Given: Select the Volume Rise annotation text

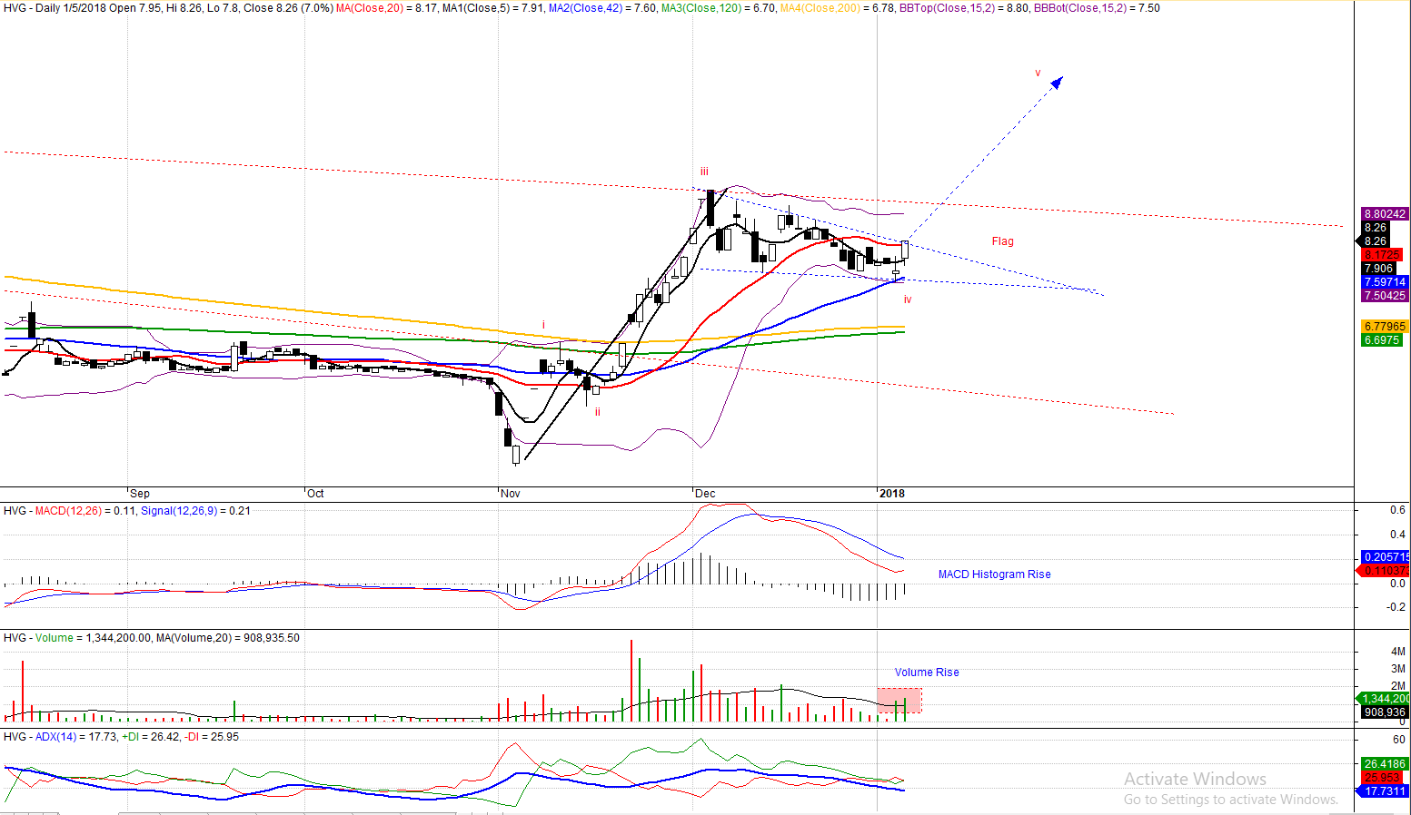Looking at the screenshot, I should (x=927, y=673).
